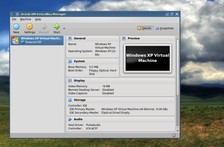Open General section header link
The image size is (224, 147).
[80, 38]
